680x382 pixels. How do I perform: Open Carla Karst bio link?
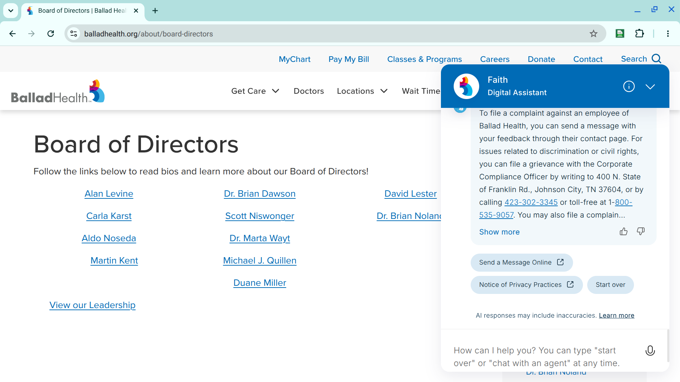tap(109, 216)
